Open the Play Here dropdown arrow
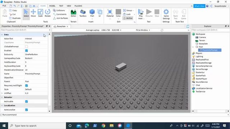This screenshot has height=129, width=230. point(144,19)
